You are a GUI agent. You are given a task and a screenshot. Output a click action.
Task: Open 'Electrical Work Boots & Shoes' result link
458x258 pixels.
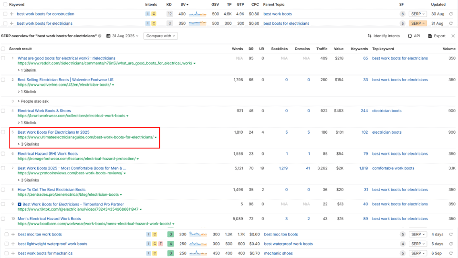pyautogui.click(x=44, y=111)
